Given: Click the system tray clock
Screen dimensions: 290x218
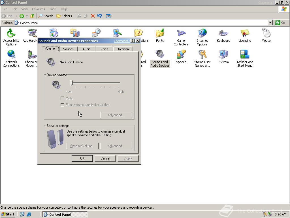Looking at the screenshot, I should 280,214.
